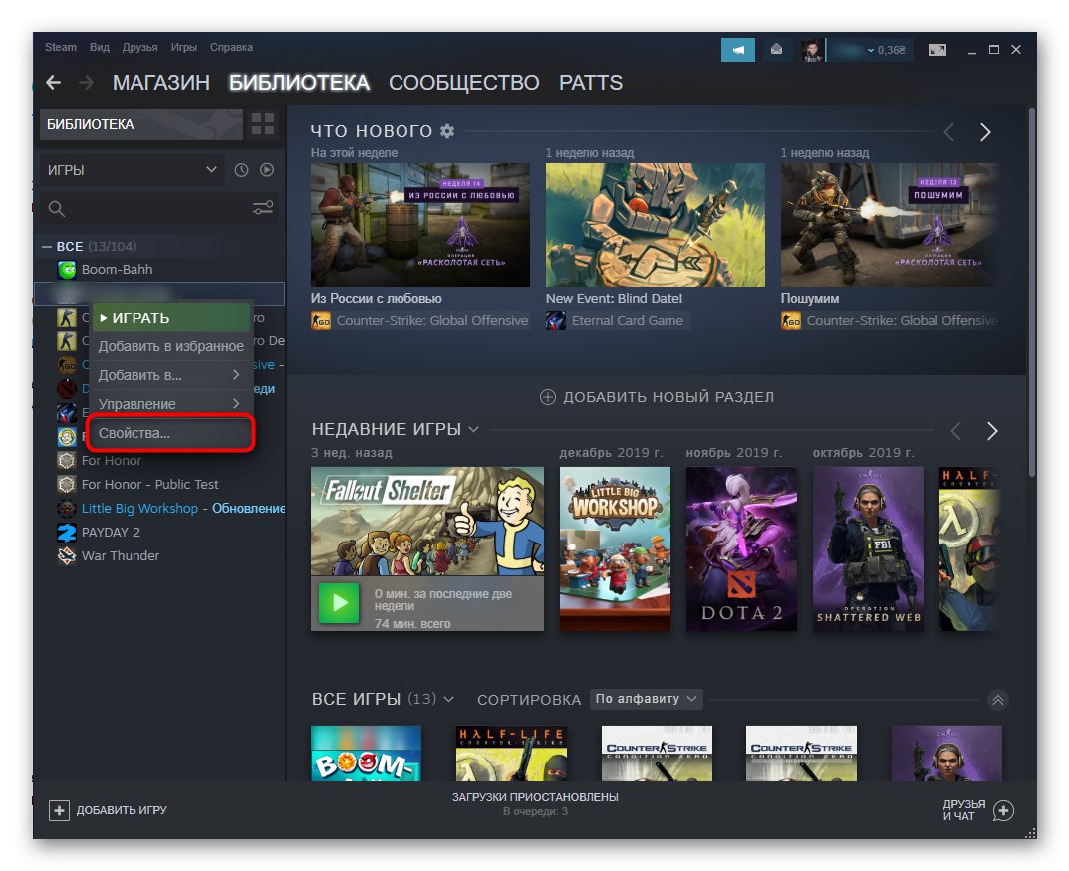Show next recent games arrow
Viewport: 1069px width, 871px height.
click(992, 431)
